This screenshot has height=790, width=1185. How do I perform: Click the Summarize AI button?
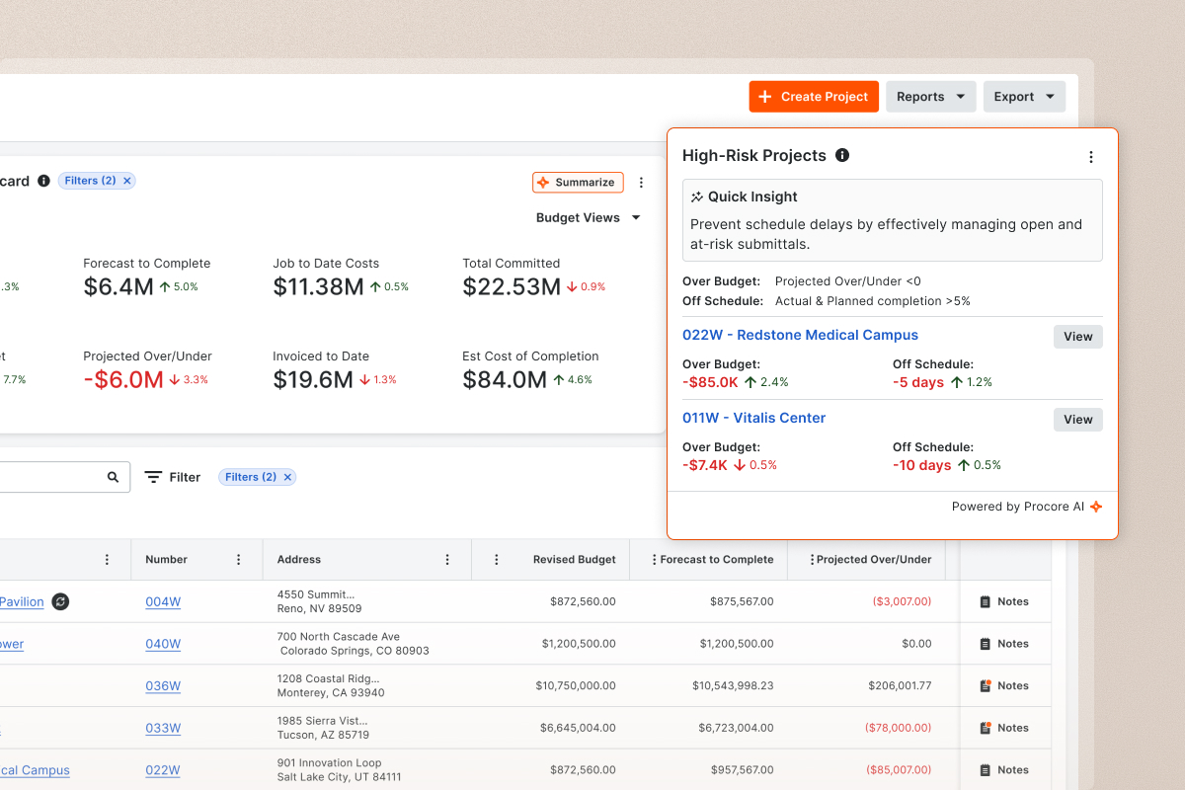click(578, 182)
